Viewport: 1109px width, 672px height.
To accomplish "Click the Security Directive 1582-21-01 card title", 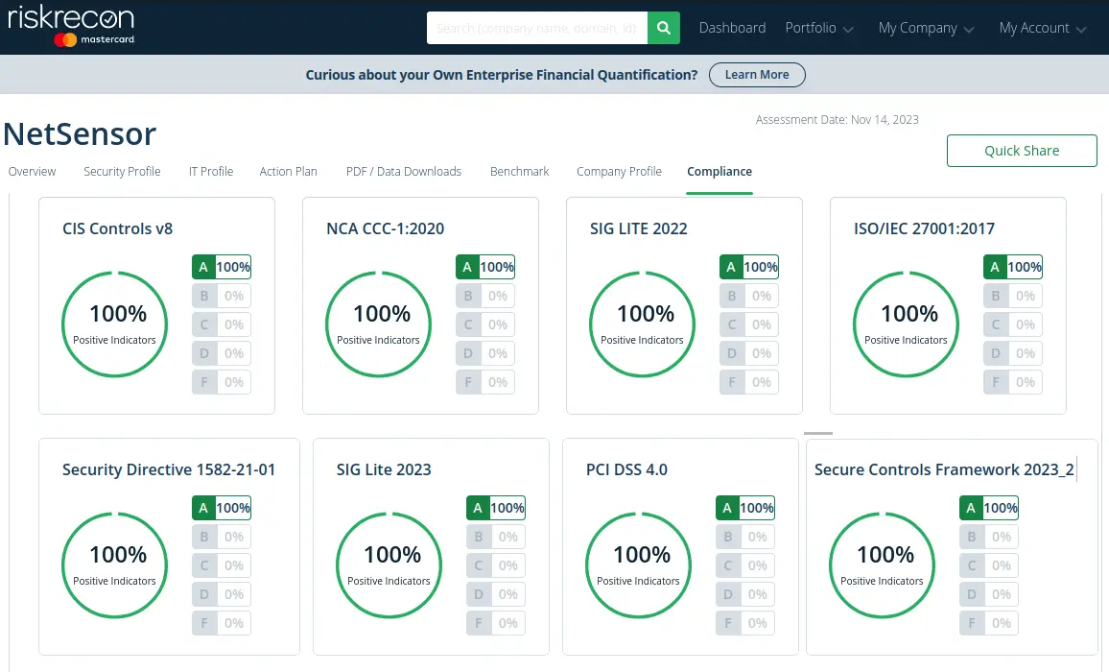I will pos(169,469).
